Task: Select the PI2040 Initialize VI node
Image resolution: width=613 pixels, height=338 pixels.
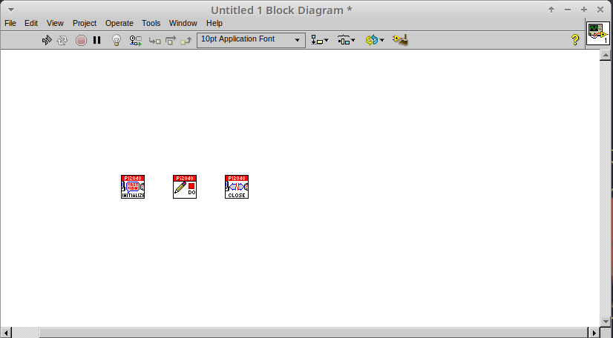Action: point(133,187)
